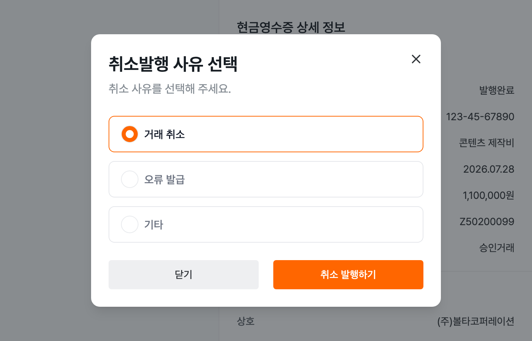
Task: Close the 취소발행 사유 선택 dialog with X
Action: point(416,59)
